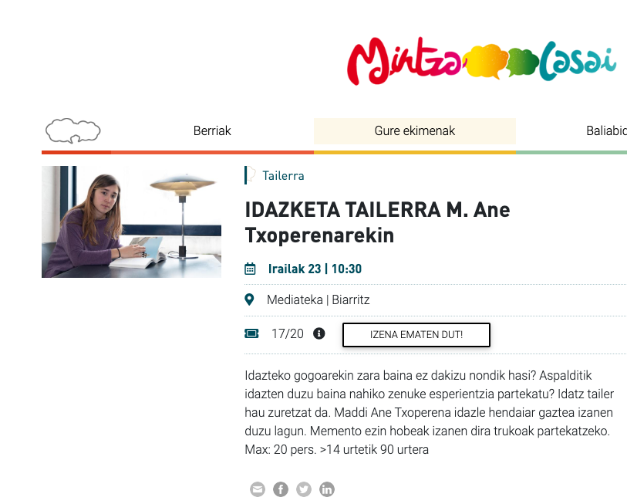Click the cloud speech-bubble home icon
The width and height of the screenshot is (627, 504).
coord(72,131)
